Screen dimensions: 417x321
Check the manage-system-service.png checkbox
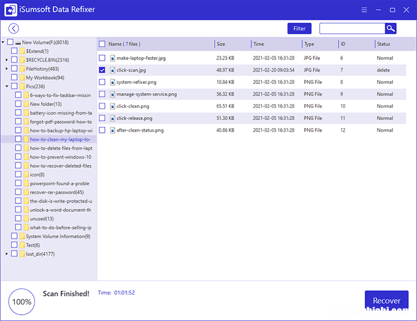click(x=102, y=94)
